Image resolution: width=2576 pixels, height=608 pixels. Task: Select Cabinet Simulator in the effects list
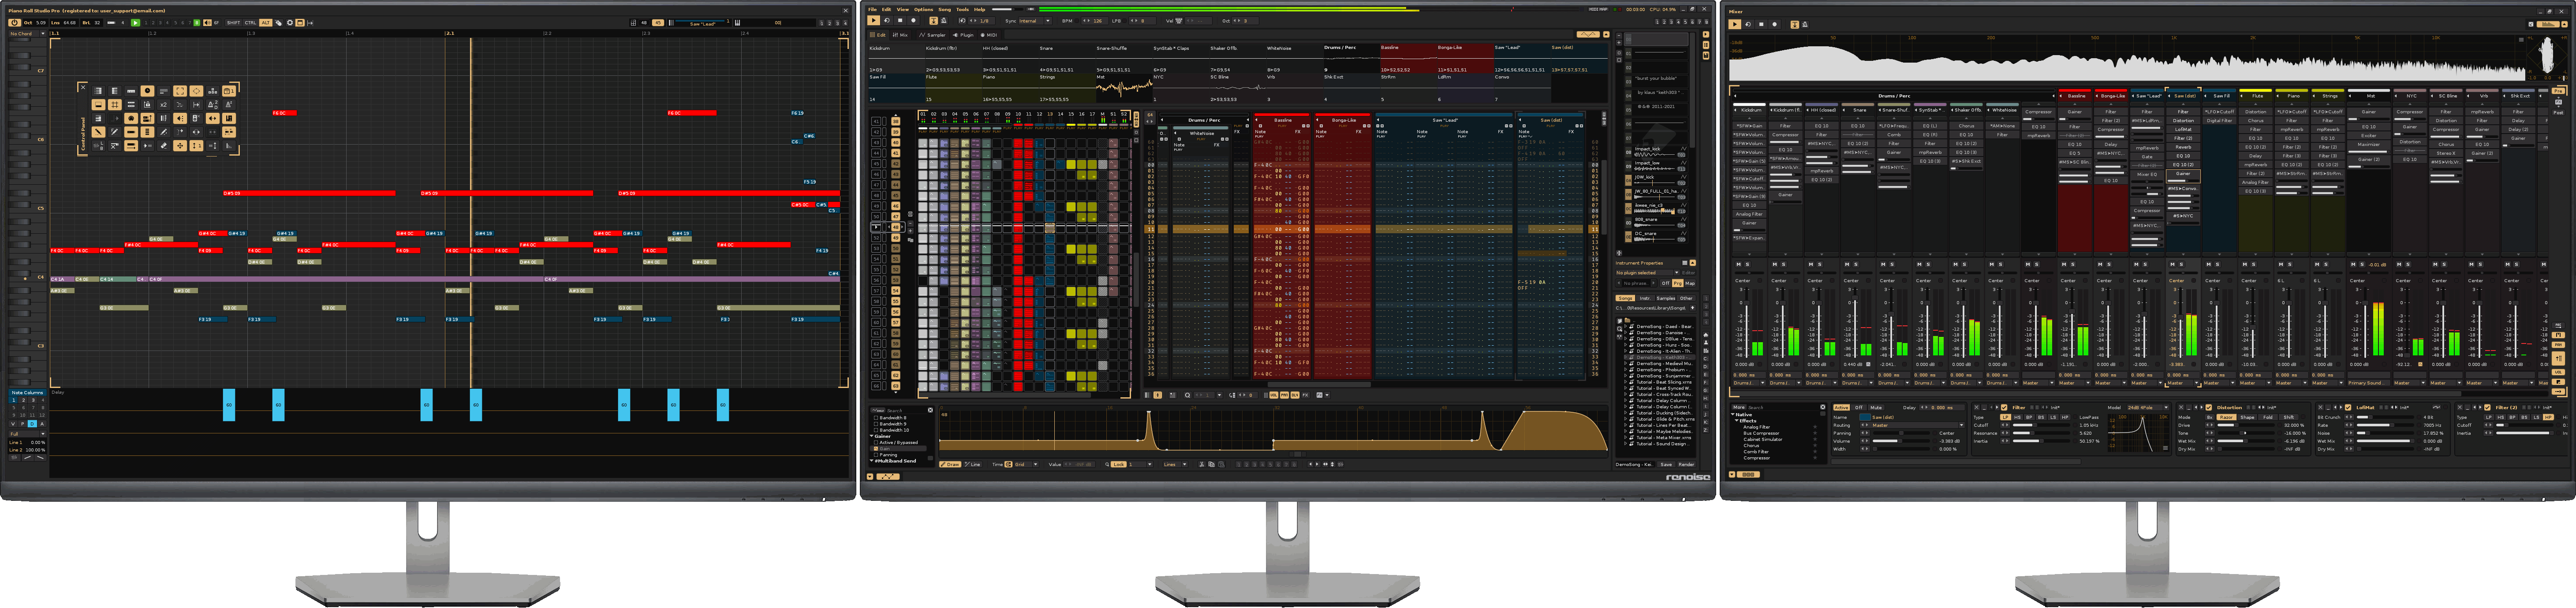tap(1763, 439)
